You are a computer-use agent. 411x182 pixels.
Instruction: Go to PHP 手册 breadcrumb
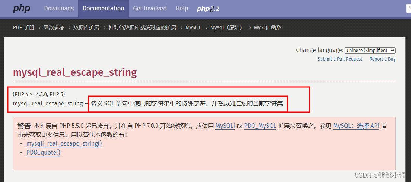tap(23, 27)
